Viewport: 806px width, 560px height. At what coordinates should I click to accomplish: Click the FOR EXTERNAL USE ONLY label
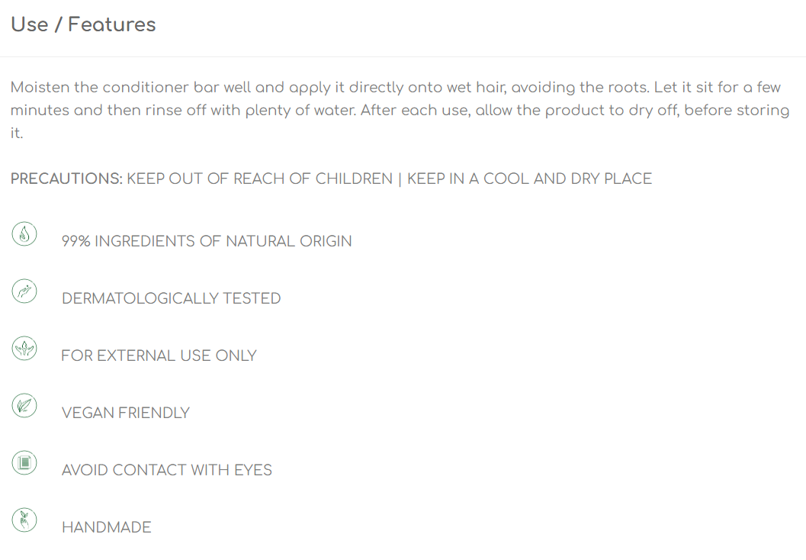[159, 356]
